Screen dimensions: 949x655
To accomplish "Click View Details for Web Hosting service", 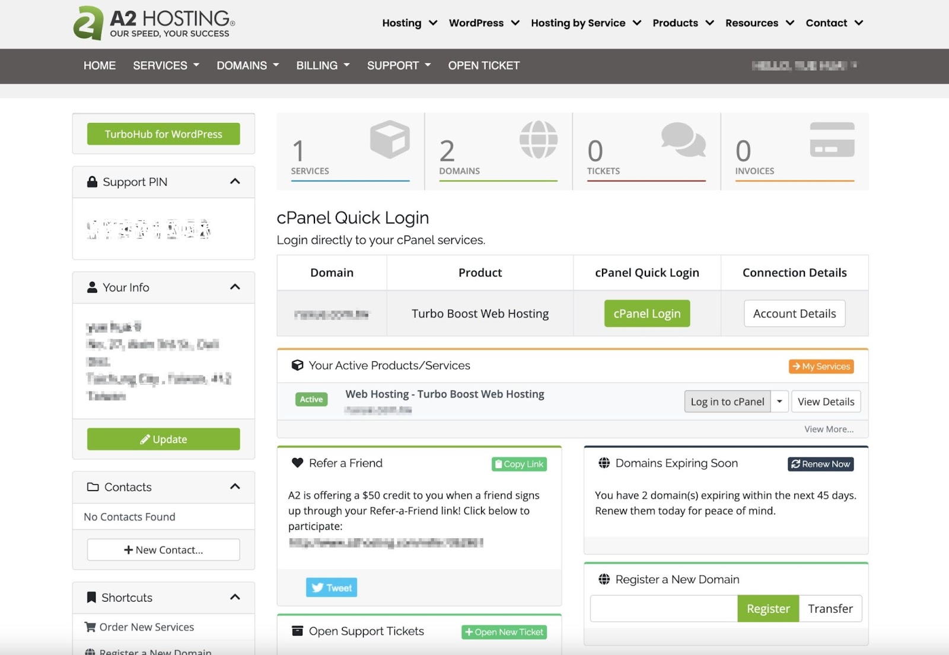I will pos(826,402).
